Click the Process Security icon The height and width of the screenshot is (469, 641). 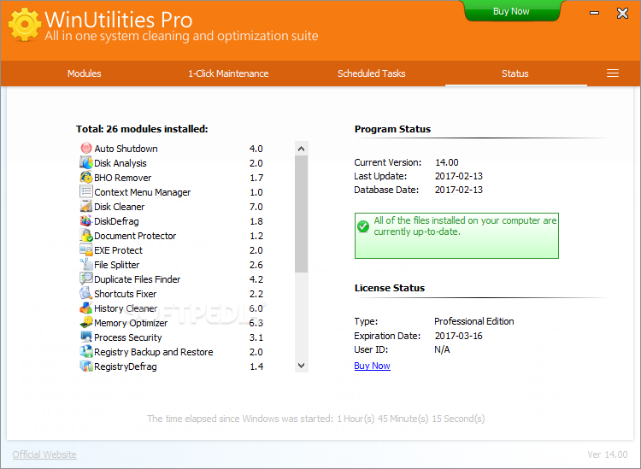point(85,337)
